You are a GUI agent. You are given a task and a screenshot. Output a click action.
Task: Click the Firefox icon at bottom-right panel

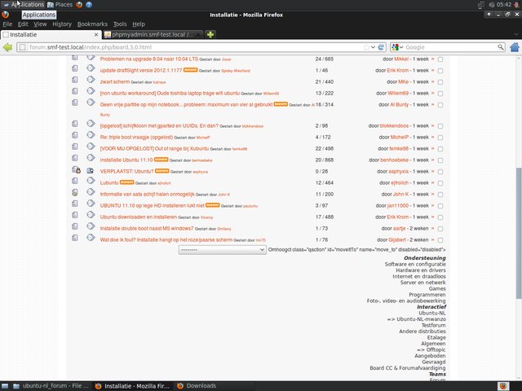pos(503,386)
